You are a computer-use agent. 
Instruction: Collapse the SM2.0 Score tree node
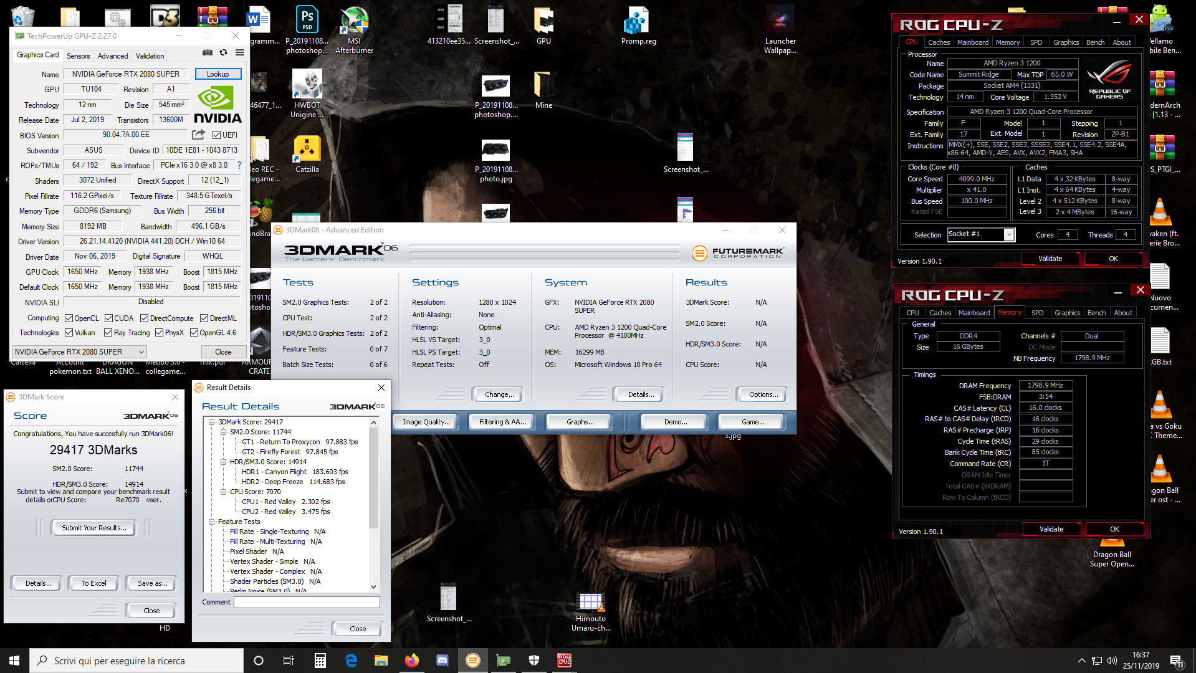click(224, 432)
